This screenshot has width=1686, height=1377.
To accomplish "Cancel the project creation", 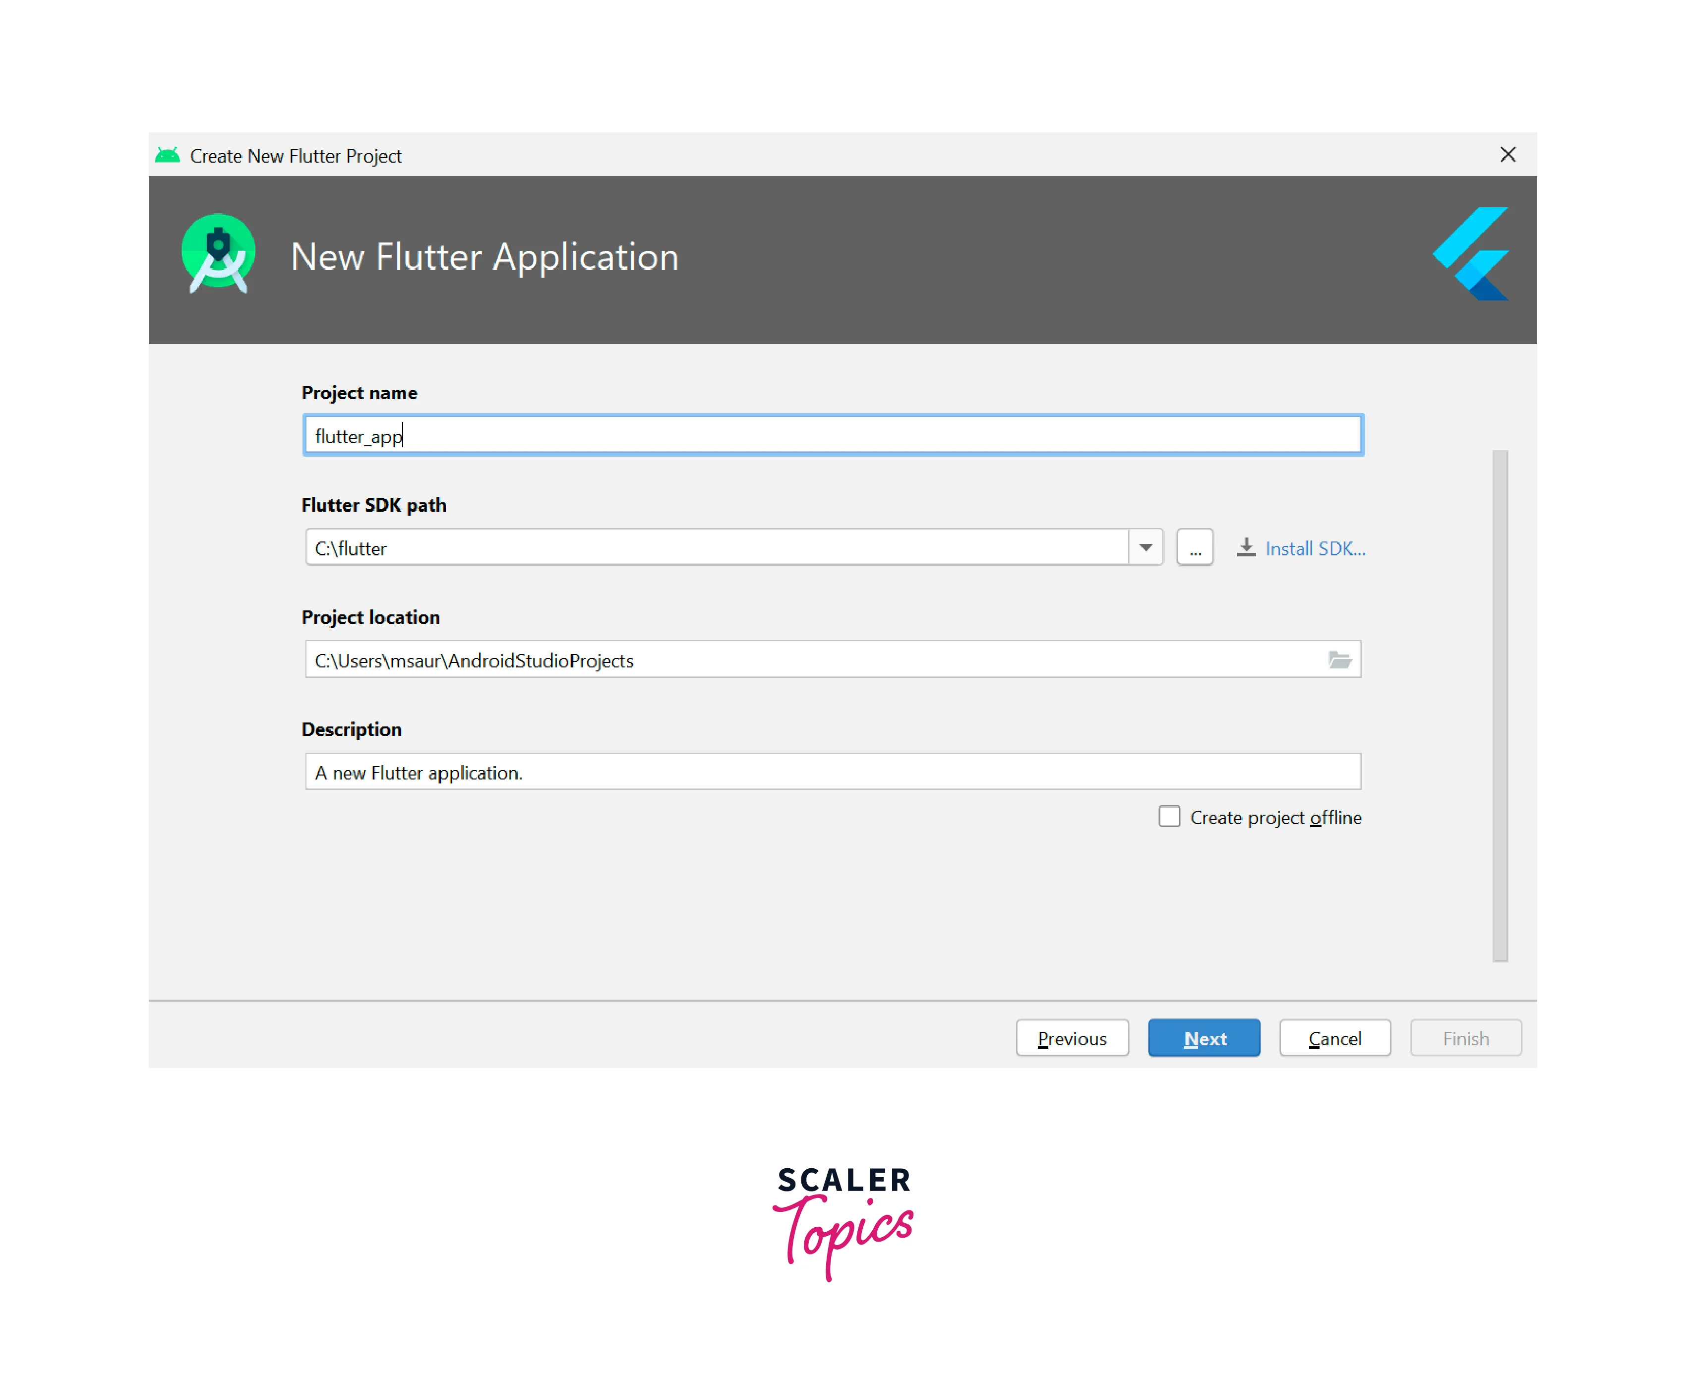I will click(1335, 1038).
